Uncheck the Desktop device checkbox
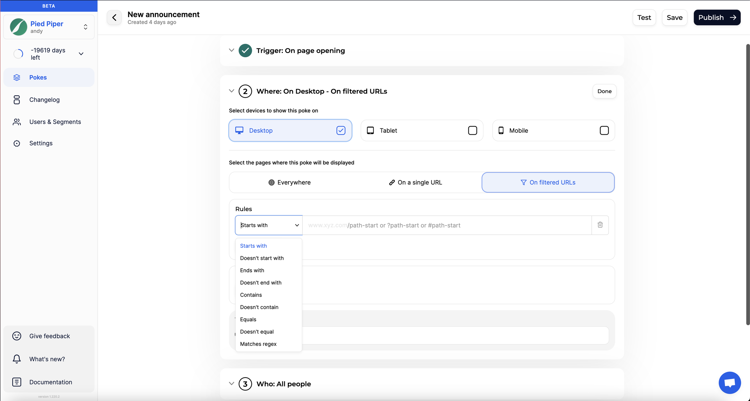The width and height of the screenshot is (750, 401). tap(340, 130)
